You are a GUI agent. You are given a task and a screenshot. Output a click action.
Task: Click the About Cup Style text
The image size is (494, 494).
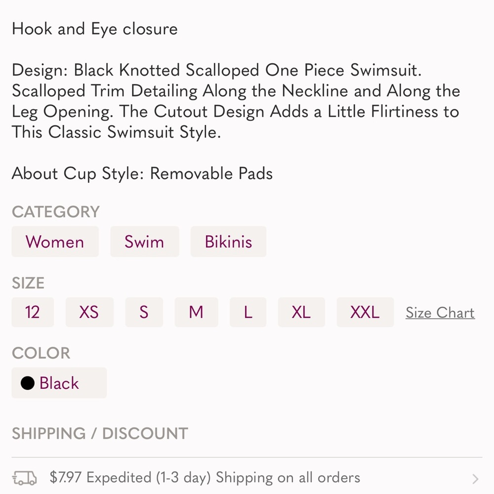[x=142, y=173]
